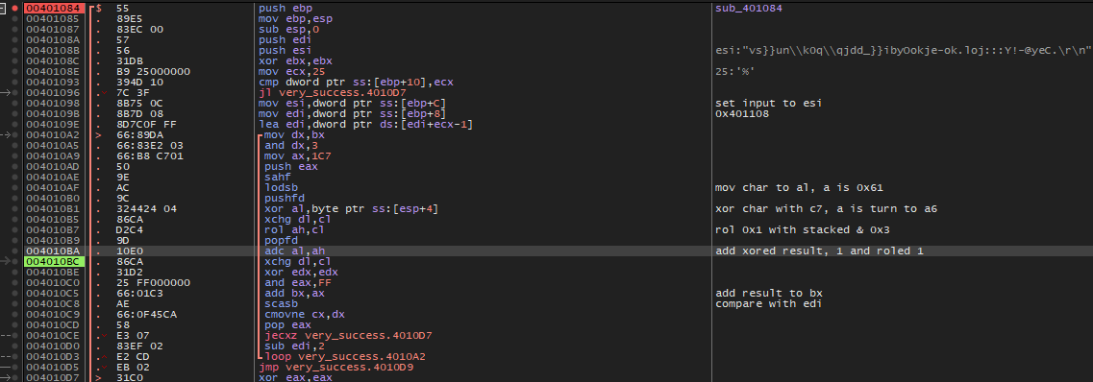Image resolution: width=1093 pixels, height=382 pixels.
Task: Select the highlighted address 00401084
Action: coord(55,8)
